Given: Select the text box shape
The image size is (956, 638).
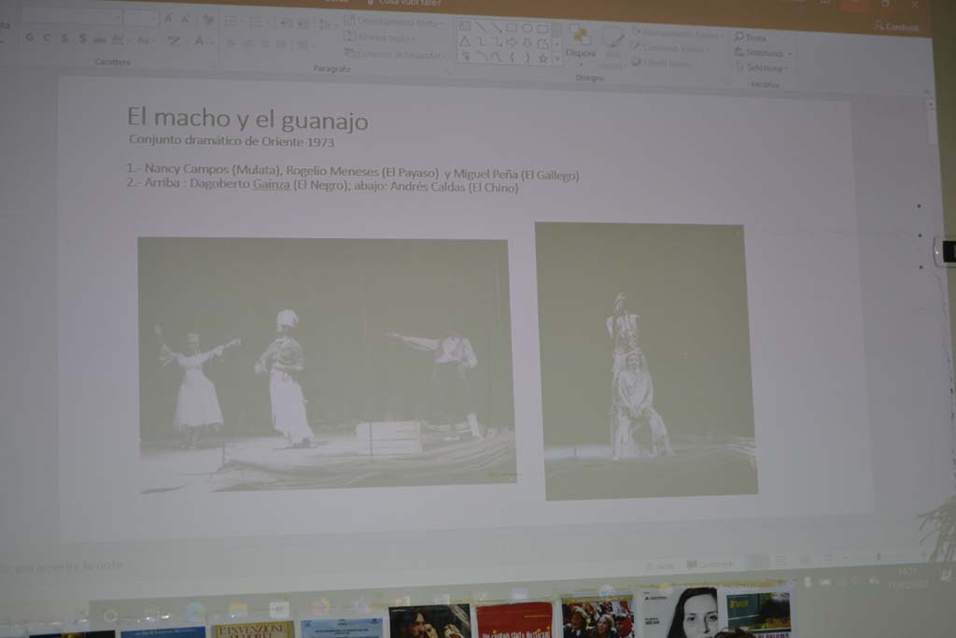Looking at the screenshot, I should point(465,26).
